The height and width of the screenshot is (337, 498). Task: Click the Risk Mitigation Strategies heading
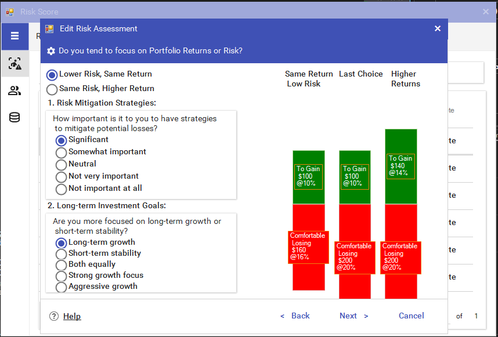click(102, 103)
